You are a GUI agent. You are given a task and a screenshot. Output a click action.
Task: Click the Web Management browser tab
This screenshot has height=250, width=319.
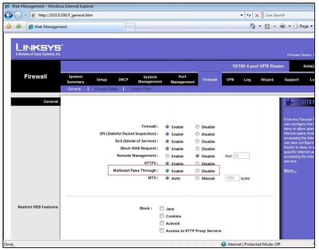tap(76, 27)
